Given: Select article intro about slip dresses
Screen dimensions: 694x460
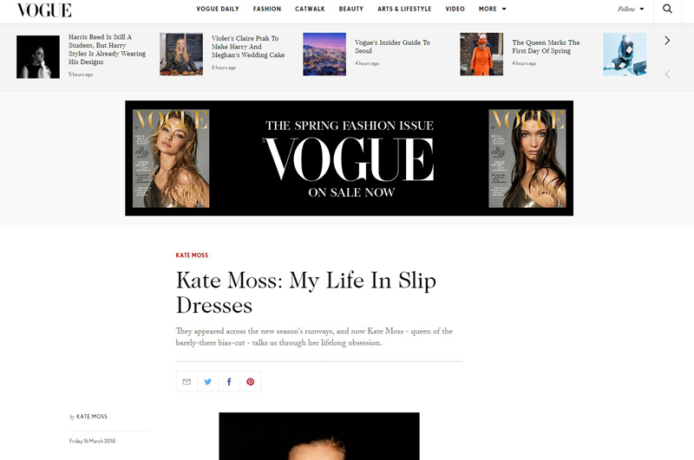Looking at the screenshot, I should point(314,337).
